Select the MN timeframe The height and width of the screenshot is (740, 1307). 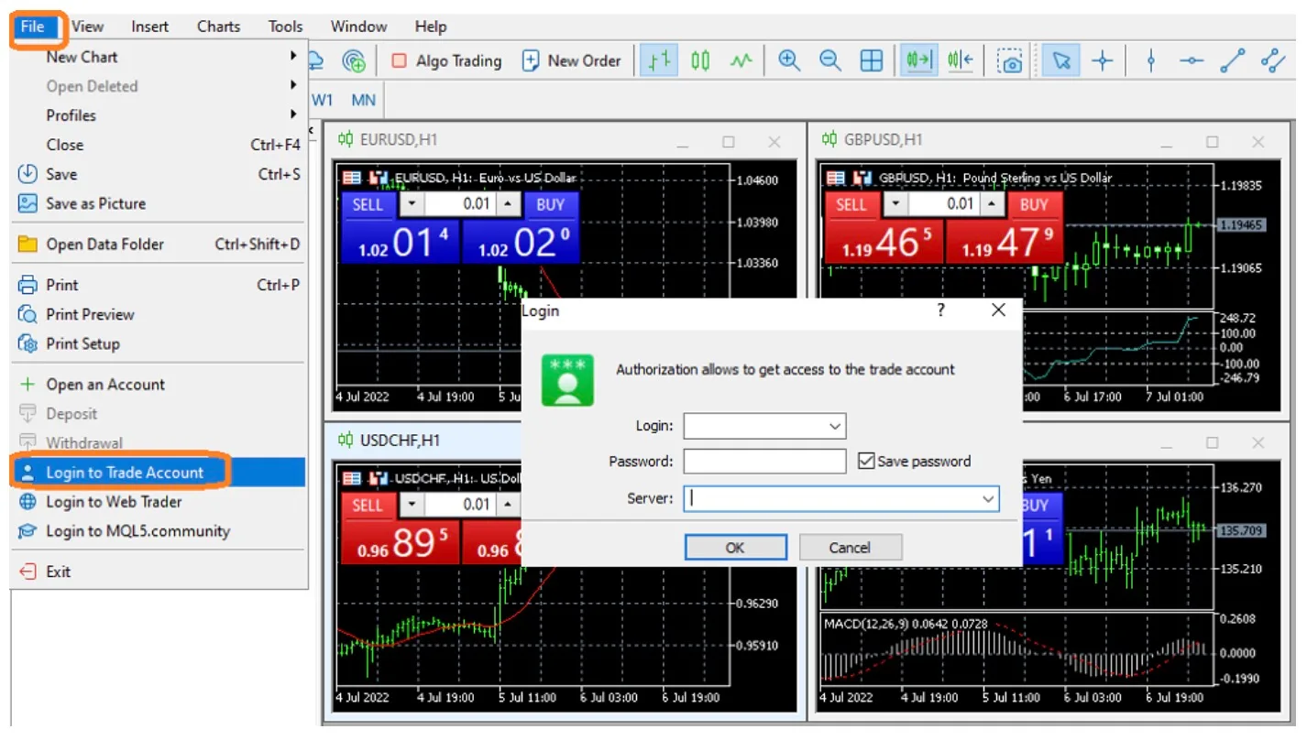(363, 100)
